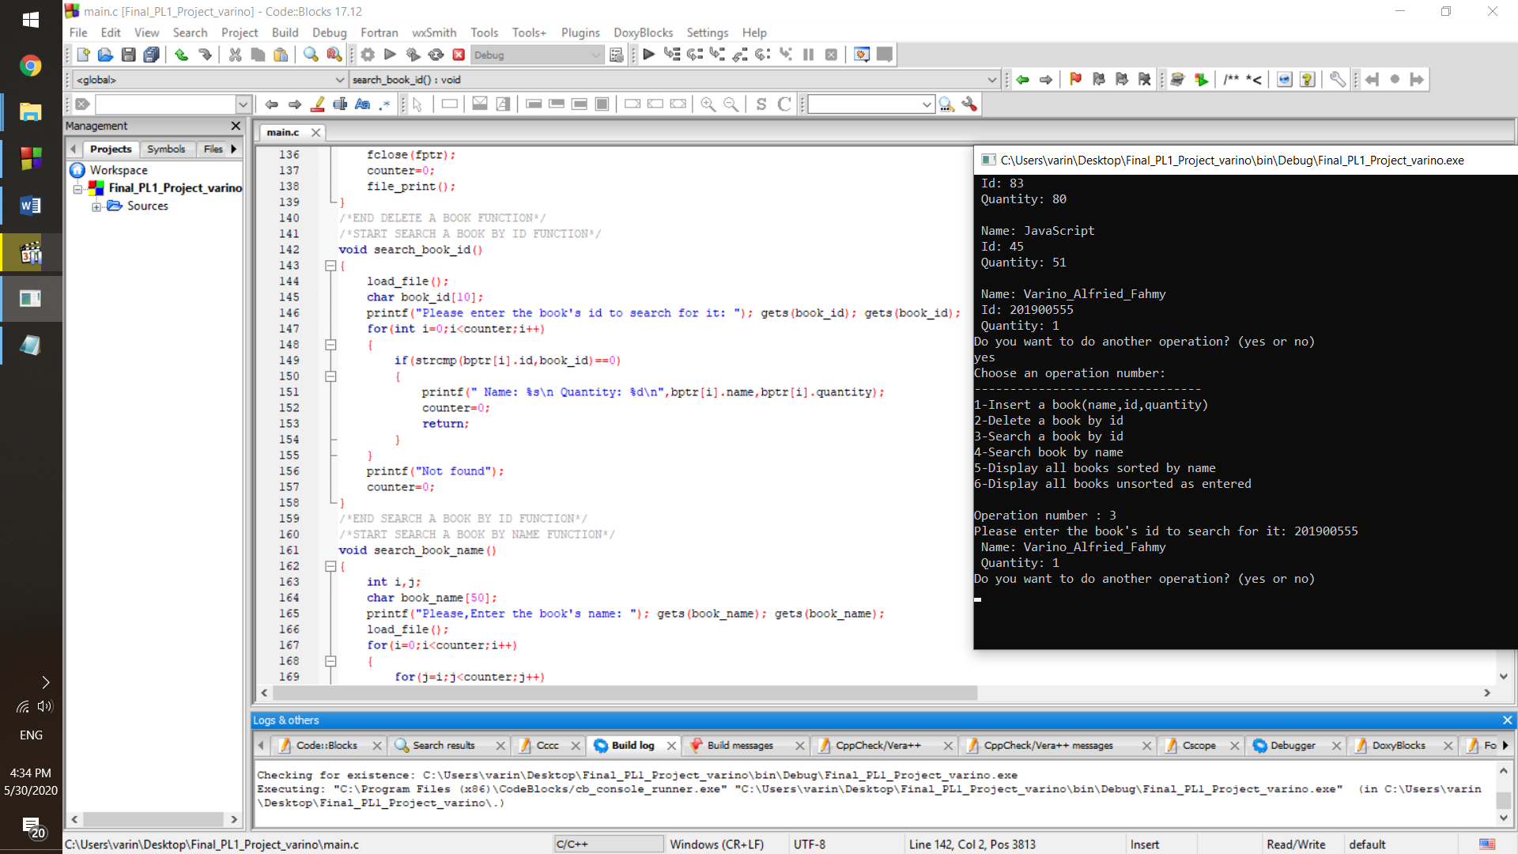The image size is (1518, 854).
Task: Open Chrome from the Windows taskbar
Action: coord(31,65)
